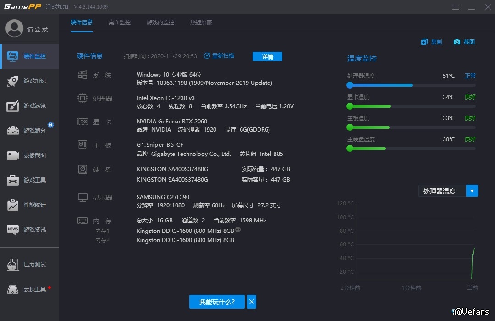Image resolution: width=495 pixels, height=321 pixels.
Task: Open the 游戏资讯 news icon
Action: pyautogui.click(x=13, y=230)
